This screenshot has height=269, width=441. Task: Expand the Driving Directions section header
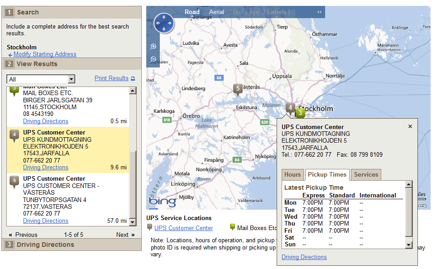72,245
